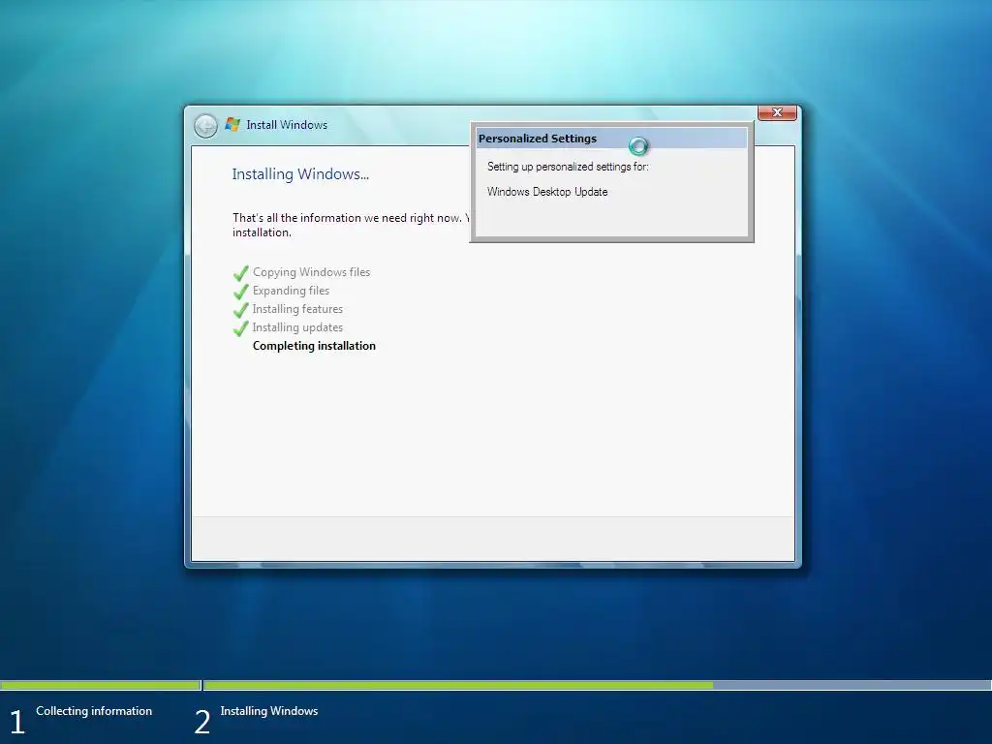The height and width of the screenshot is (744, 992).
Task: Click 'Copying Windows files' step text
Action: [x=311, y=272]
